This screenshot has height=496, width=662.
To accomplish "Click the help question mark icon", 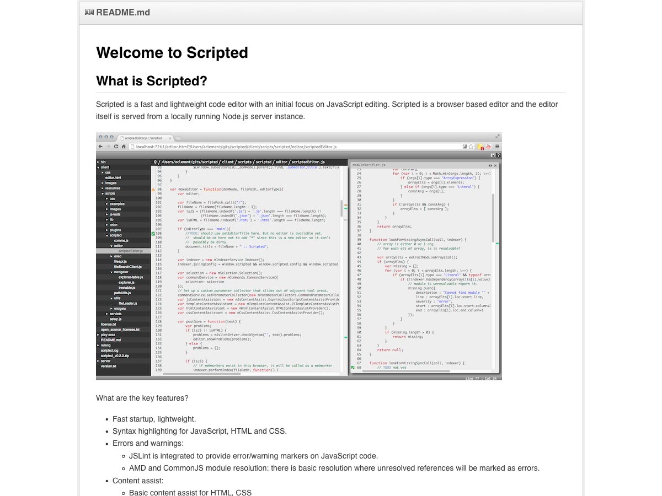I will (x=498, y=155).
